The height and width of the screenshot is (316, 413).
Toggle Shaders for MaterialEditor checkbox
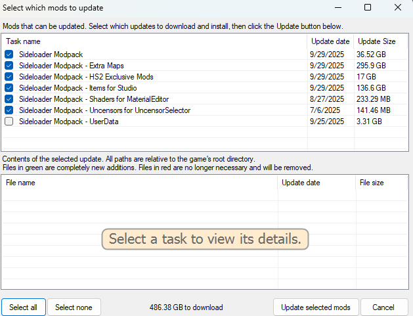click(x=9, y=99)
